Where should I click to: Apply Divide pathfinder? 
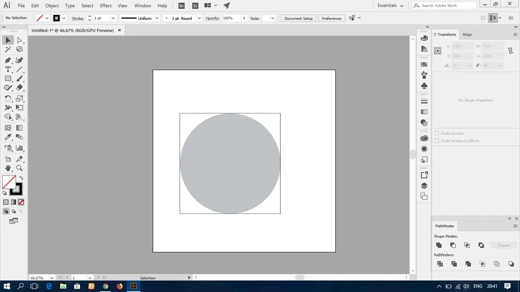pos(440,264)
